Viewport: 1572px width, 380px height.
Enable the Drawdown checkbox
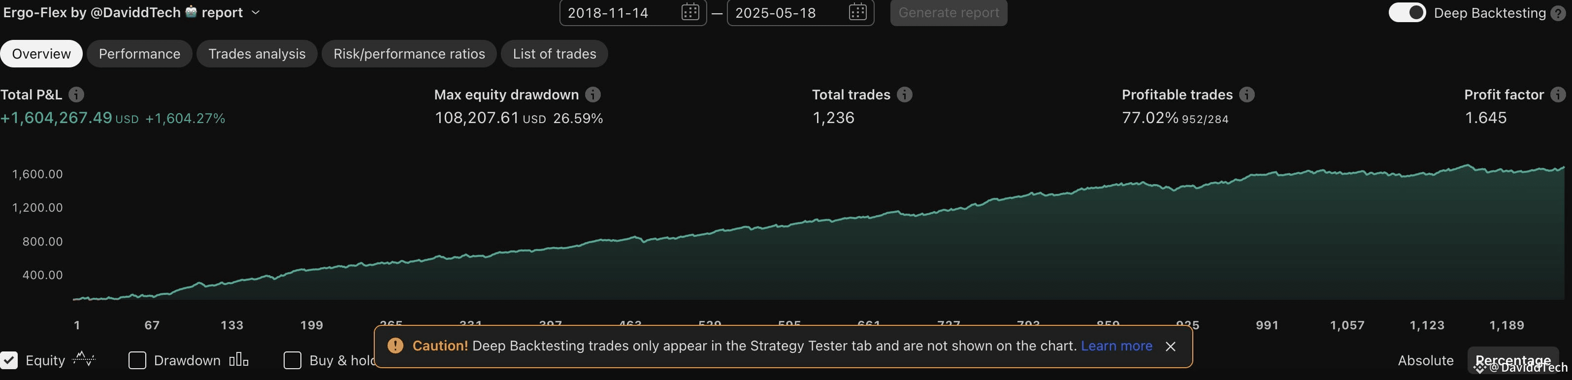click(137, 360)
